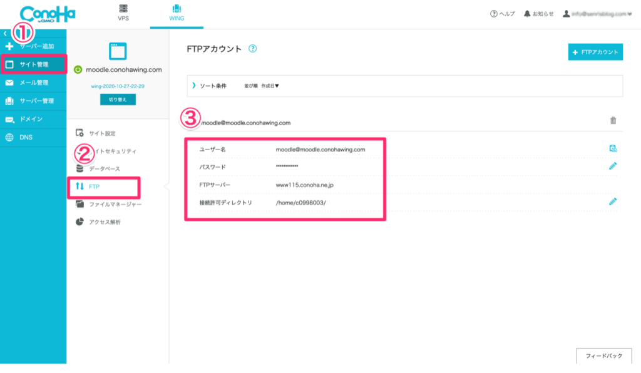Click the ConoHa logo

[x=48, y=14]
